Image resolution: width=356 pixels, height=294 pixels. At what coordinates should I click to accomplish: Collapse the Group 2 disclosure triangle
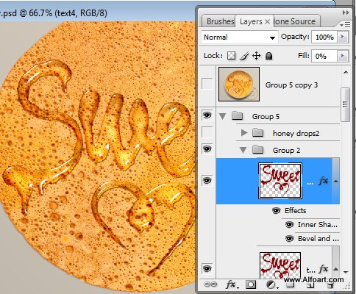[x=243, y=150]
